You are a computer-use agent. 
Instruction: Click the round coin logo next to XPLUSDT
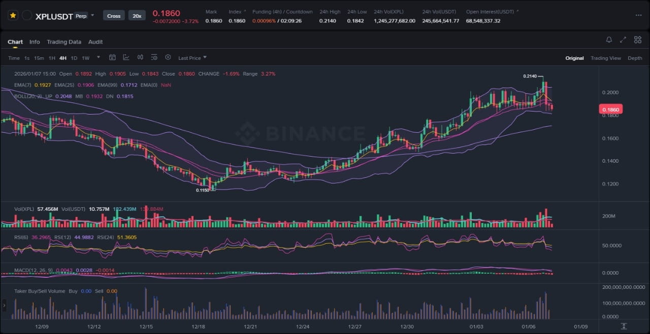(27, 16)
